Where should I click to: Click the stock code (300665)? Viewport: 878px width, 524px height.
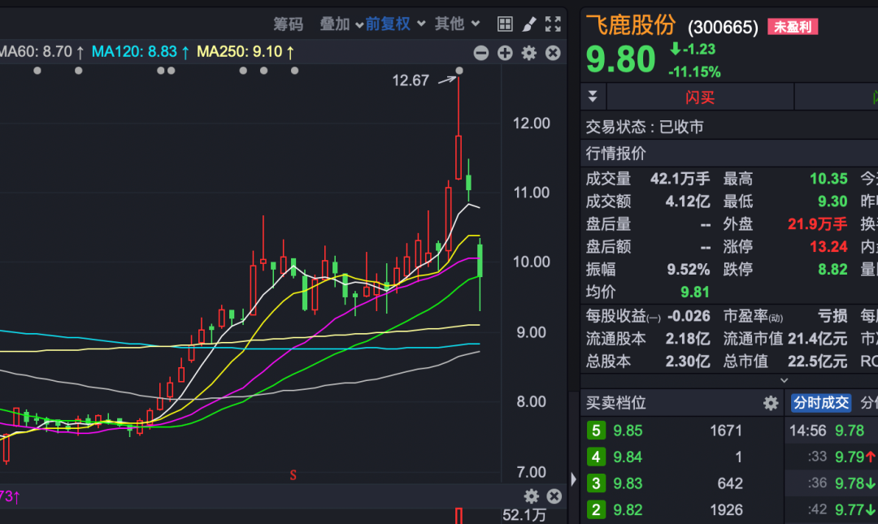(723, 27)
